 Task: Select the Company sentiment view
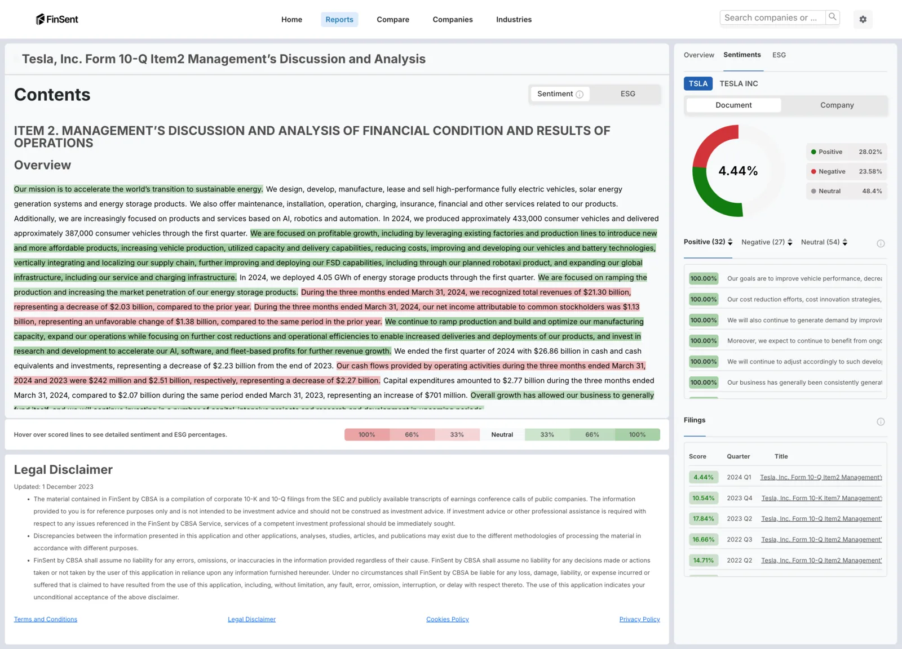[x=837, y=105]
